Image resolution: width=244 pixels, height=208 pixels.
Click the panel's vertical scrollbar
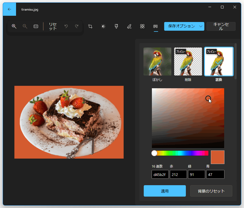236,61
